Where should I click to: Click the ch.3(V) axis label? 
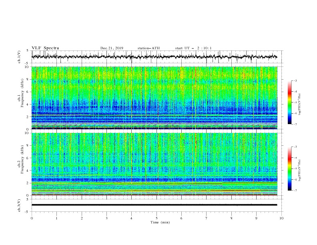(x=19, y=205)
